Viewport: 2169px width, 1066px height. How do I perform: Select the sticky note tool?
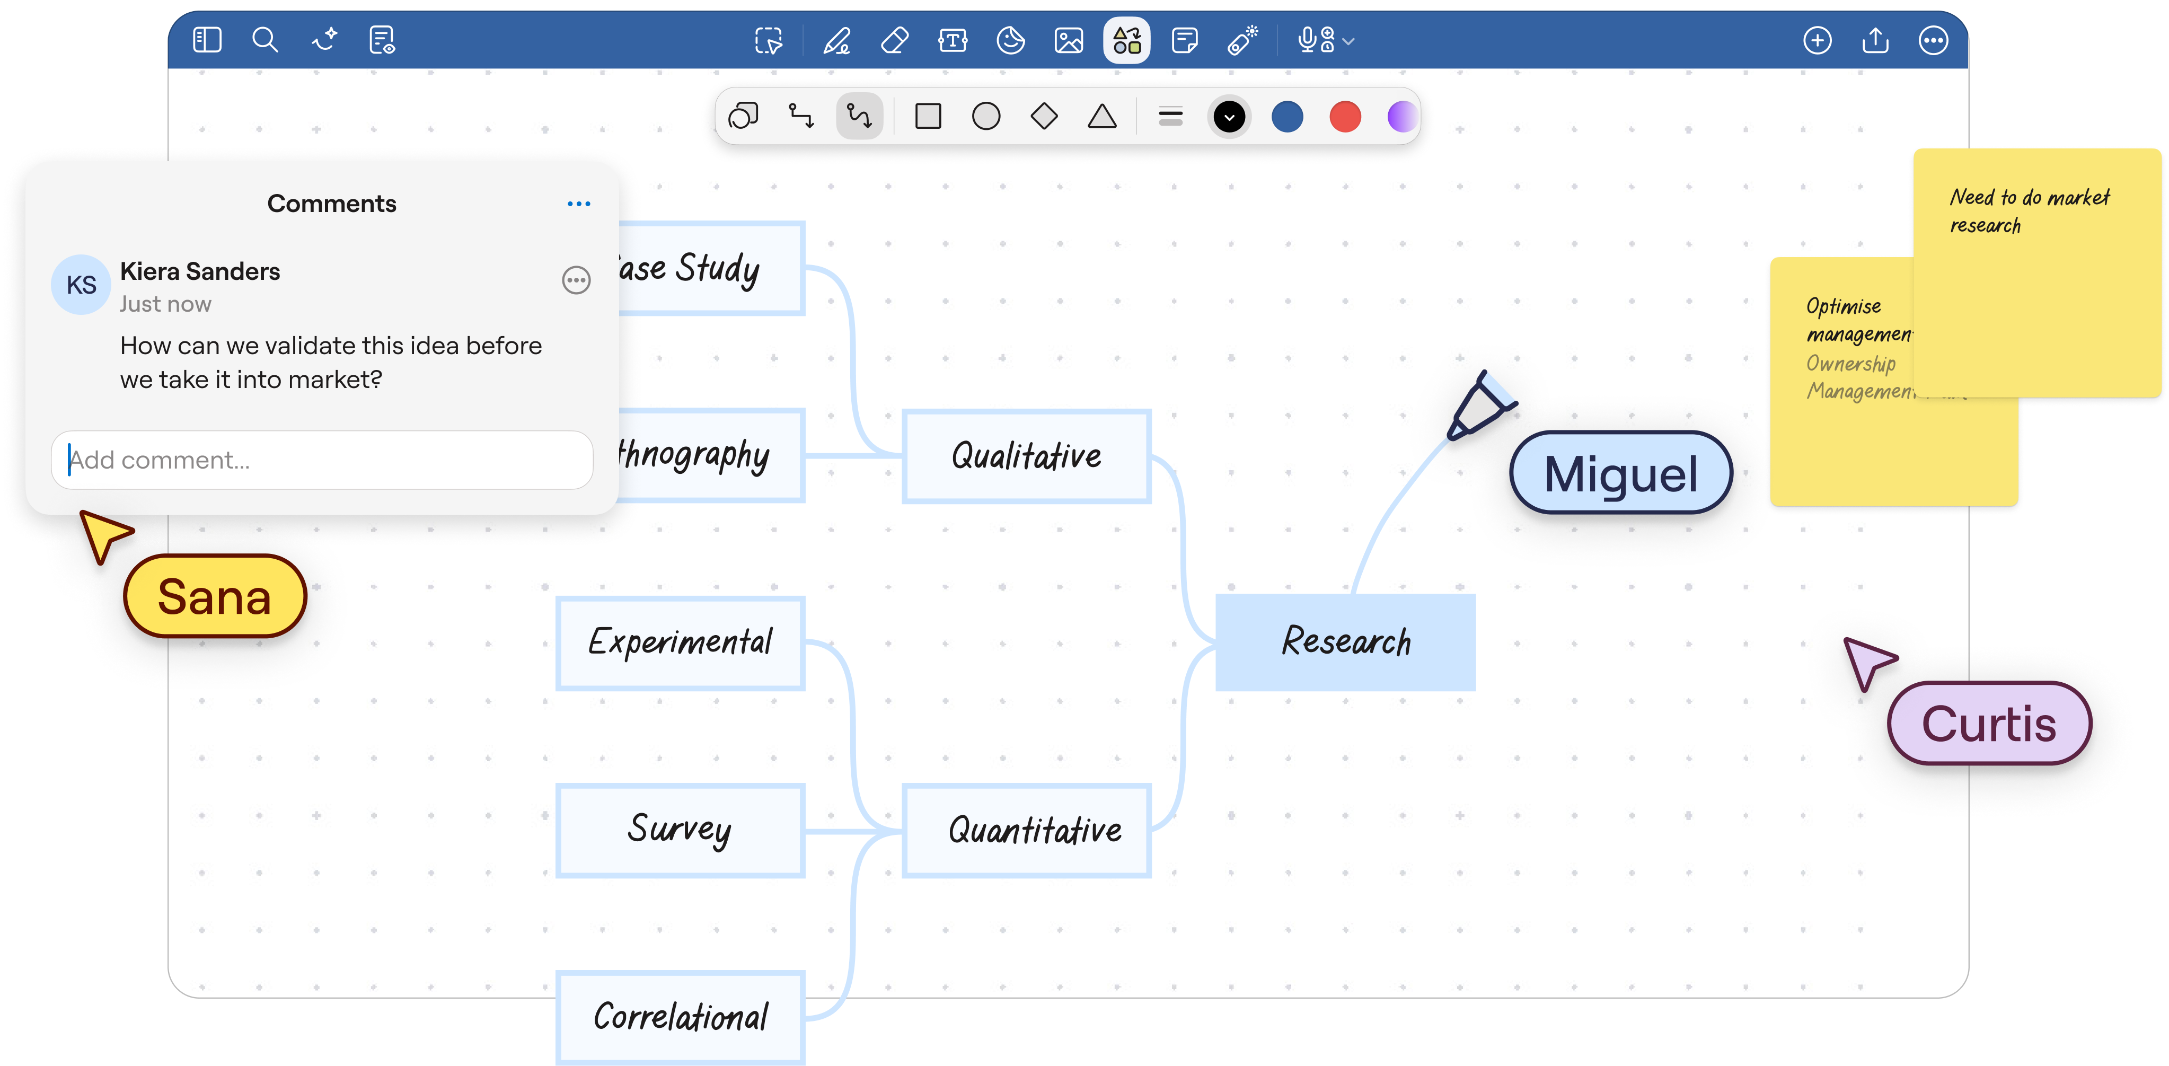pos(1185,40)
